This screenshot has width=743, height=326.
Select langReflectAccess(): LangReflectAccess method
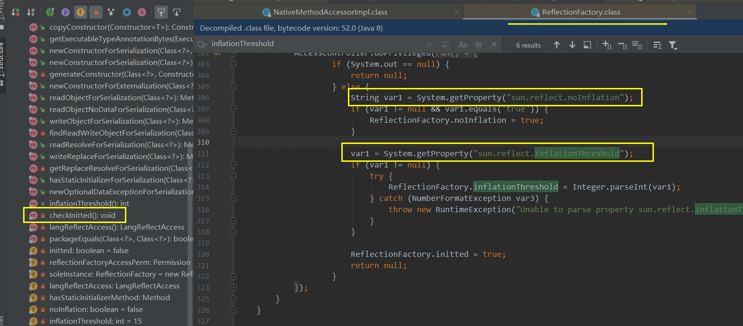[117, 227]
